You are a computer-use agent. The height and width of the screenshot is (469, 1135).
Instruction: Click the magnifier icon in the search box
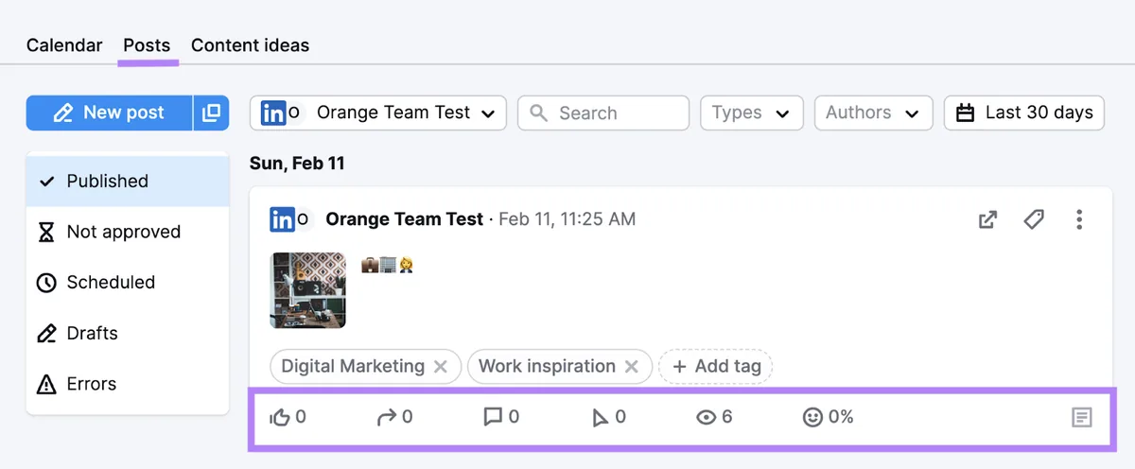pyautogui.click(x=539, y=113)
